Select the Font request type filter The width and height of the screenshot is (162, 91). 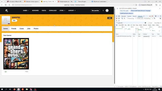(134, 25)
